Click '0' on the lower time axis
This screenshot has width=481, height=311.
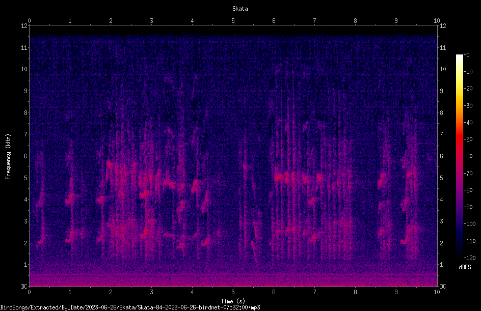29,292
